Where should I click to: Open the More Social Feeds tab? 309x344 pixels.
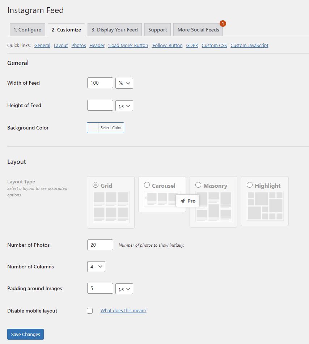(x=198, y=30)
